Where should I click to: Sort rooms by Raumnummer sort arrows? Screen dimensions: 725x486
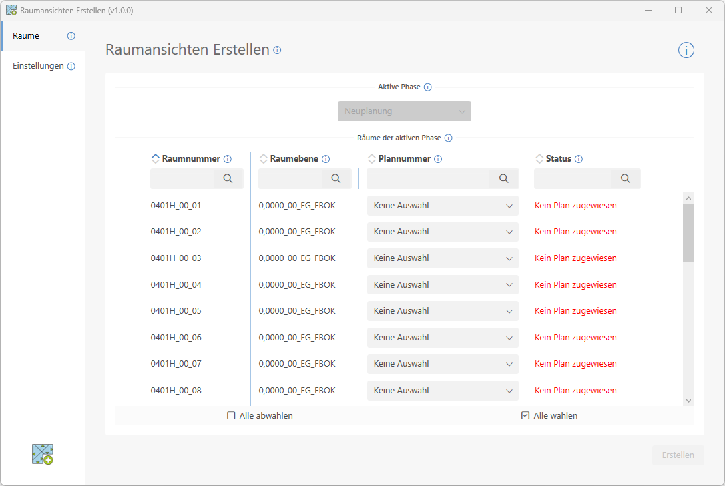156,159
